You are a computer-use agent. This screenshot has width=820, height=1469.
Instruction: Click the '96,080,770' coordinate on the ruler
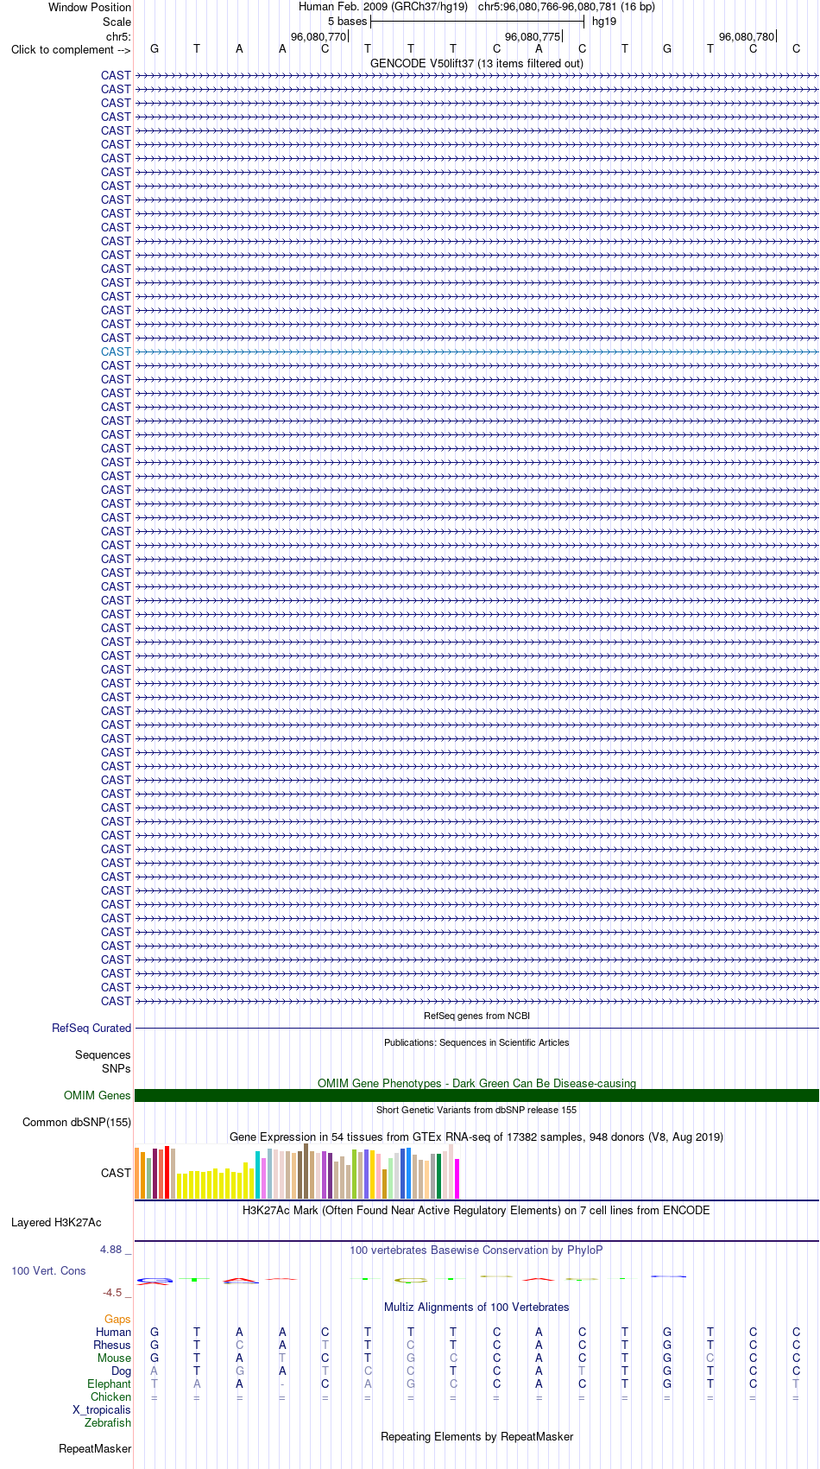pyautogui.click(x=319, y=36)
